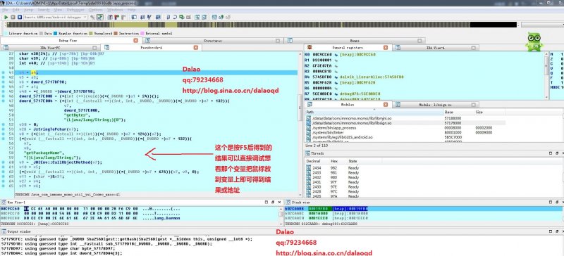The width and height of the screenshot is (564, 256).
Task: Close the Modules tab
Action: (386, 105)
